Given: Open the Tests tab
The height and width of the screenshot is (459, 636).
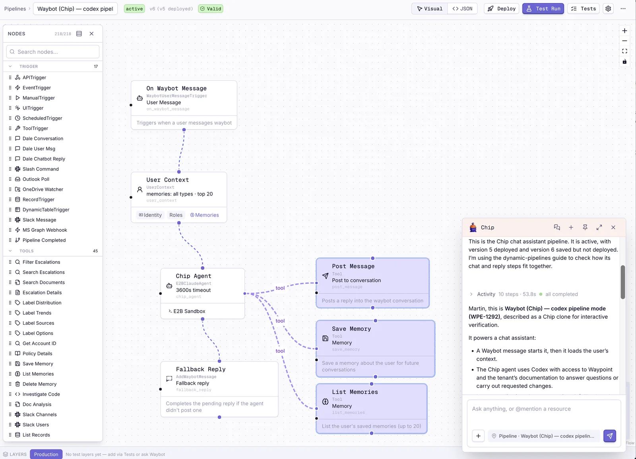Looking at the screenshot, I should click(x=584, y=9).
